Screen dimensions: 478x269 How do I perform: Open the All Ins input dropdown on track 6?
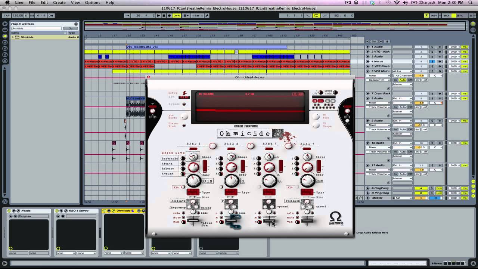pos(402,71)
